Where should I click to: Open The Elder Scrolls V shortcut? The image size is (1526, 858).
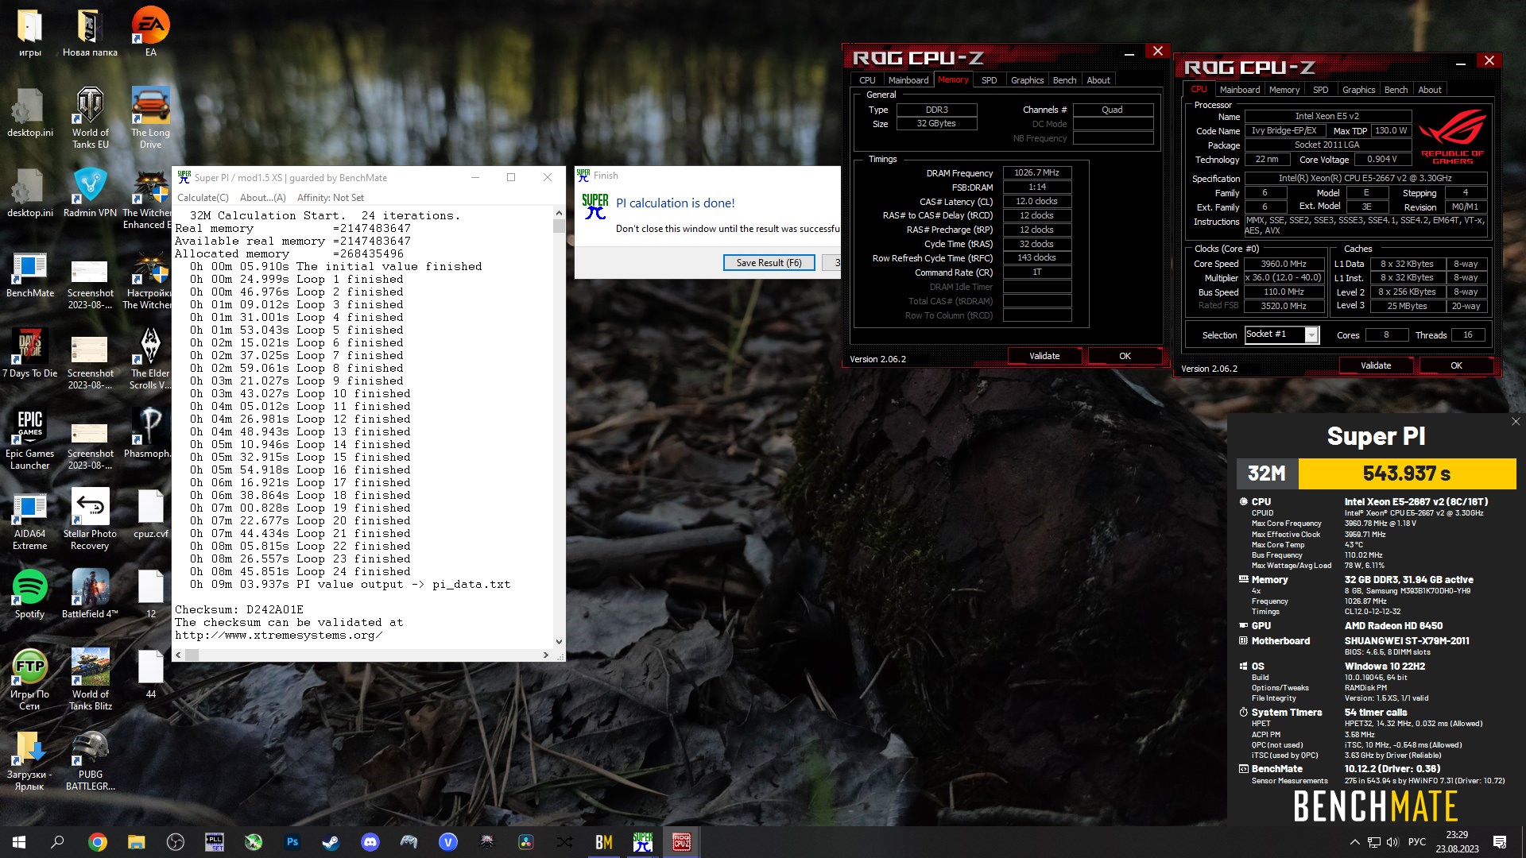(150, 359)
